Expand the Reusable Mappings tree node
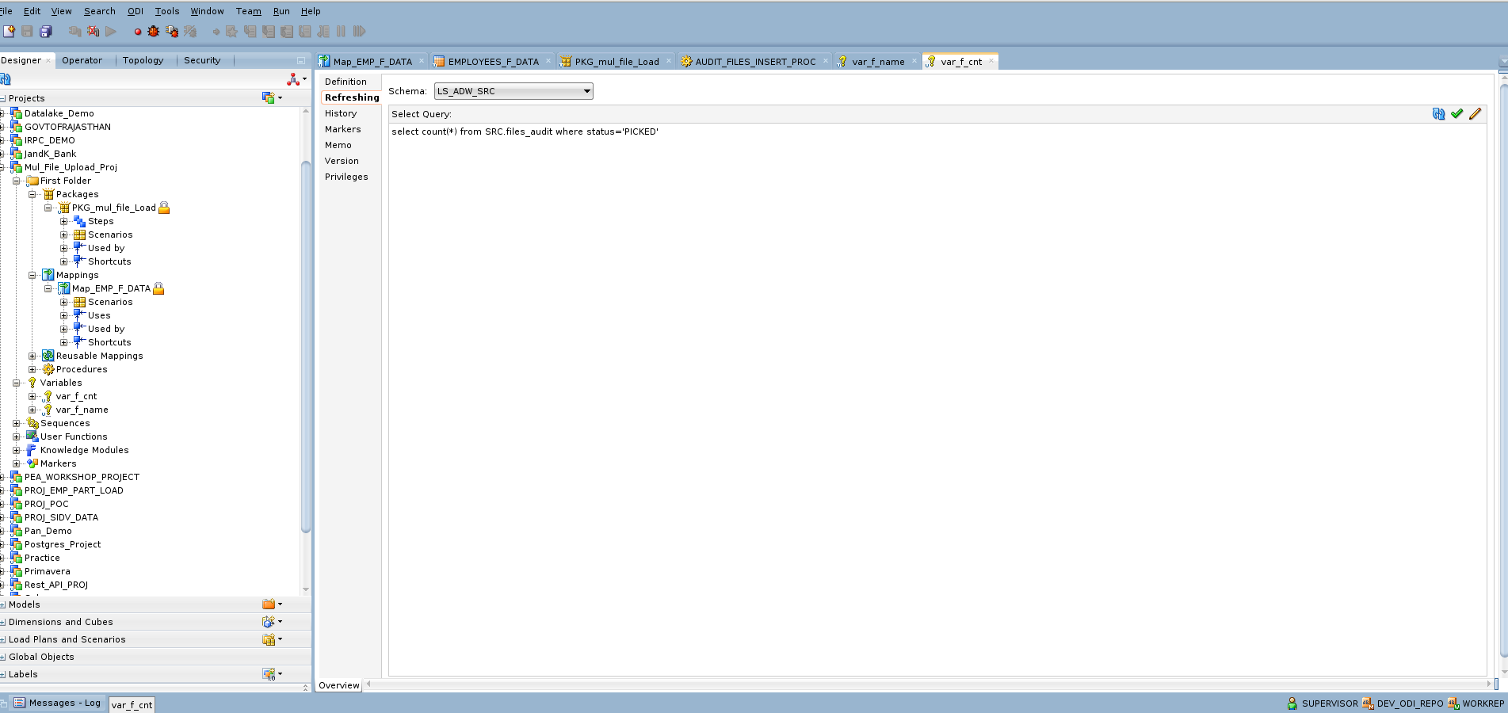Image resolution: width=1508 pixels, height=713 pixels. (x=32, y=356)
